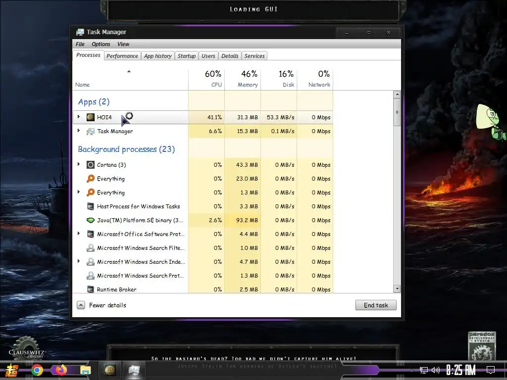The height and width of the screenshot is (380, 507).
Task: Open File Explorer from the taskbar
Action: (x=85, y=370)
